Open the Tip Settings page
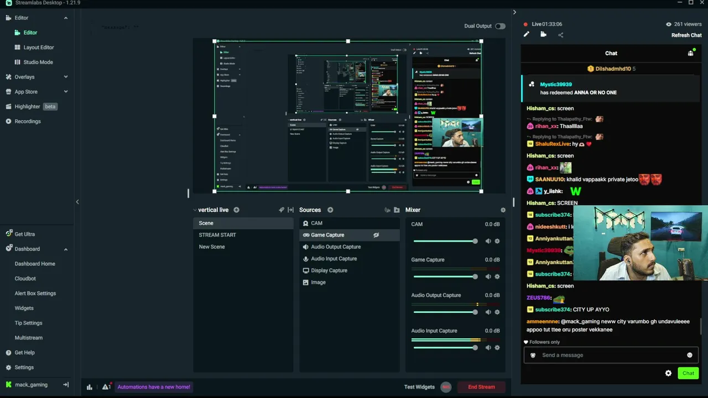Viewport: 708px width, 398px height. click(x=28, y=323)
